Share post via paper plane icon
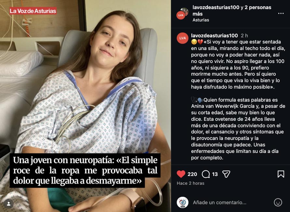290x212 pixels. (x=226, y=174)
